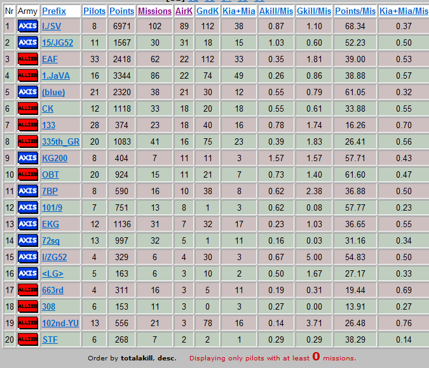Click the AXIS icon next to KG200
The width and height of the screenshot is (429, 368).
click(27, 158)
